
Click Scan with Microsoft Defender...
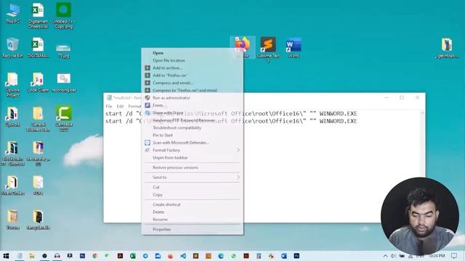point(181,143)
